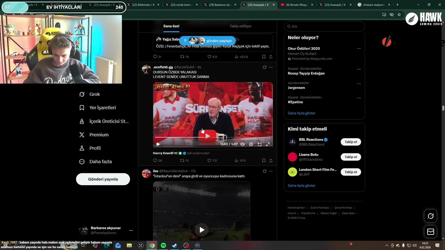Switch to Renato Nhaga YouTube tab

click(297, 5)
